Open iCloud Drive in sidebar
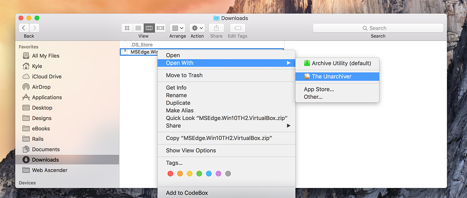Image resolution: width=467 pixels, height=198 pixels. pyautogui.click(x=67, y=76)
